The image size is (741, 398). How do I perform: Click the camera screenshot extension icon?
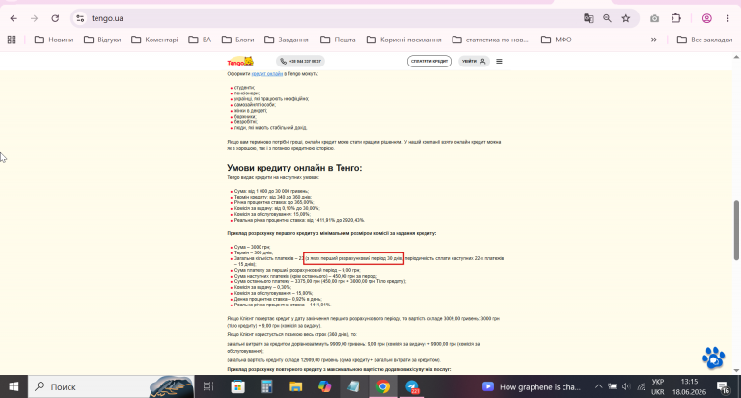654,18
